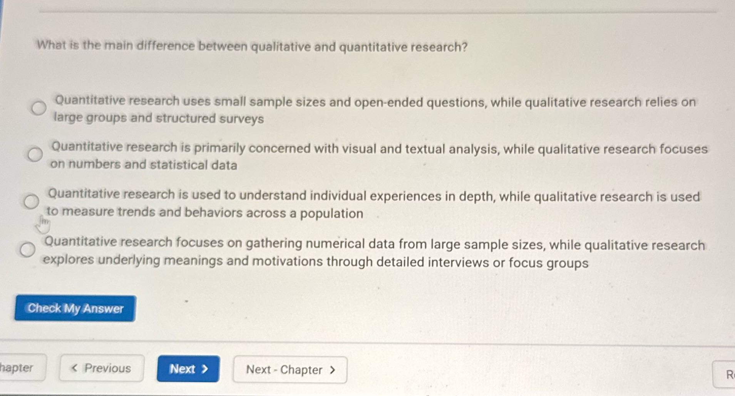The height and width of the screenshot is (396, 735).
Task: Click the chevron in Next - Chapter
Action: click(x=333, y=370)
